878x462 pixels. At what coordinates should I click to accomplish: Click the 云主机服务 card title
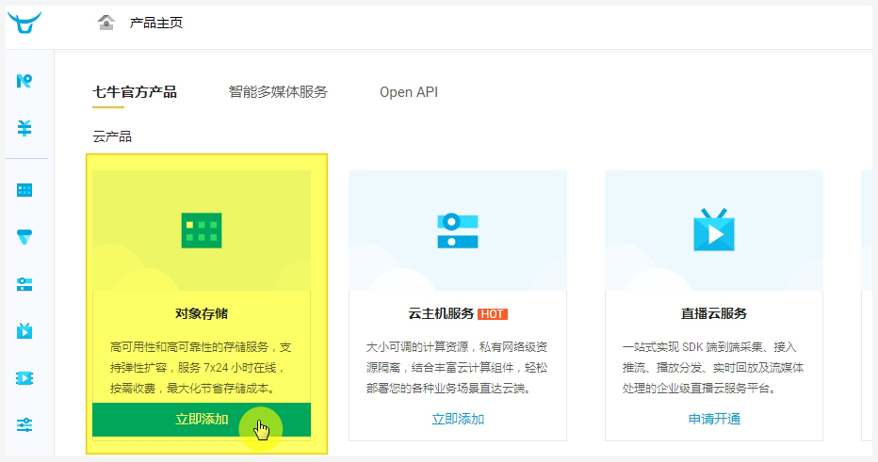click(441, 313)
